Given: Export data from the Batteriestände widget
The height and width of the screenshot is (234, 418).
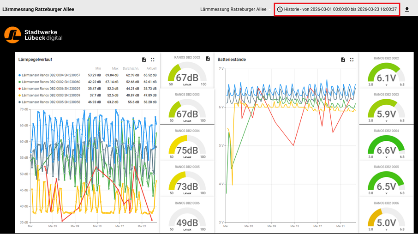Looking at the screenshot, I should [x=343, y=60].
